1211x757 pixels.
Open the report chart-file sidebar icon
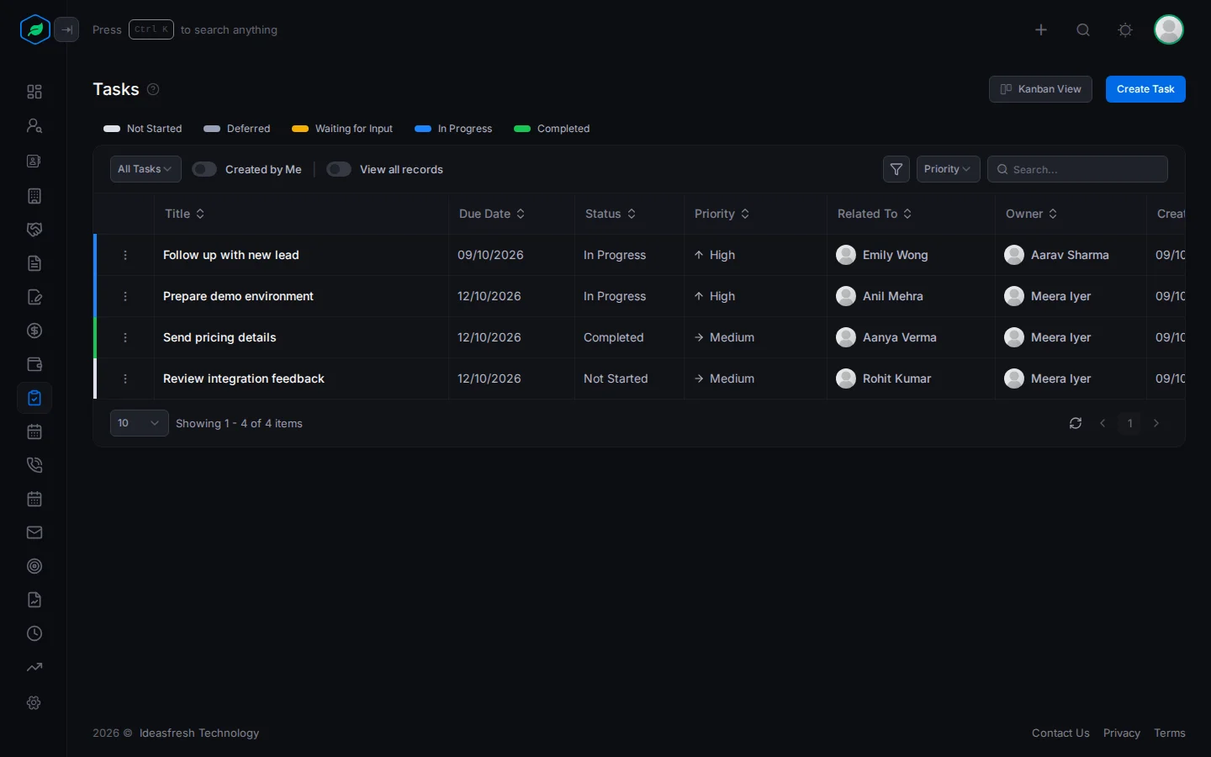34,600
